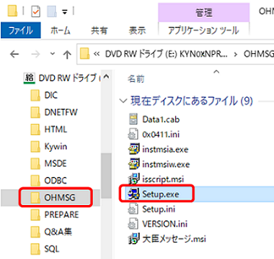Select the 大臣メッセージ.msi package icon
This screenshot has height=259, width=274.
pyautogui.click(x=133, y=239)
